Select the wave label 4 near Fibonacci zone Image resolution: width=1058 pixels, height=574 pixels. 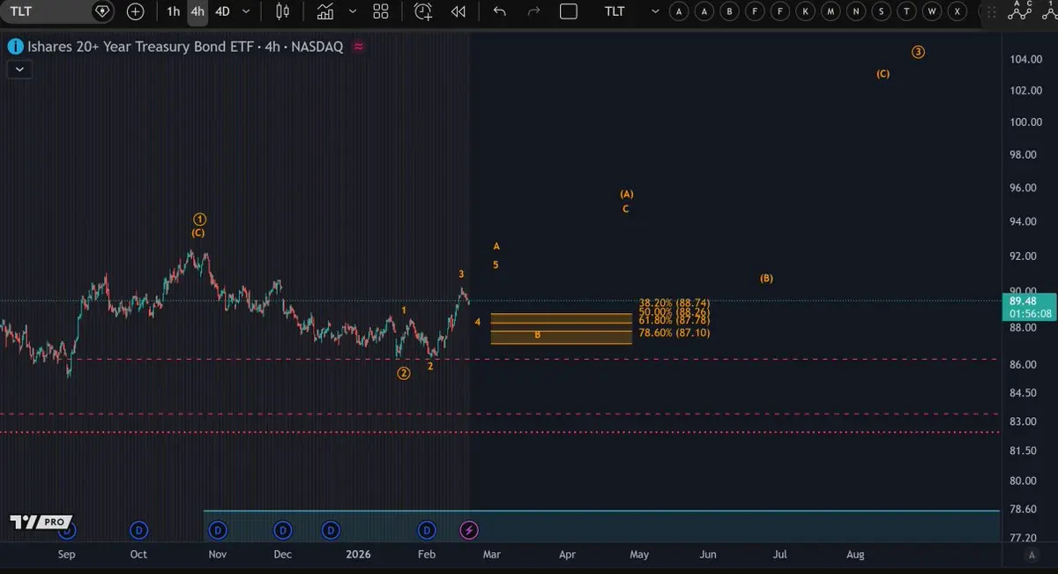coord(478,322)
